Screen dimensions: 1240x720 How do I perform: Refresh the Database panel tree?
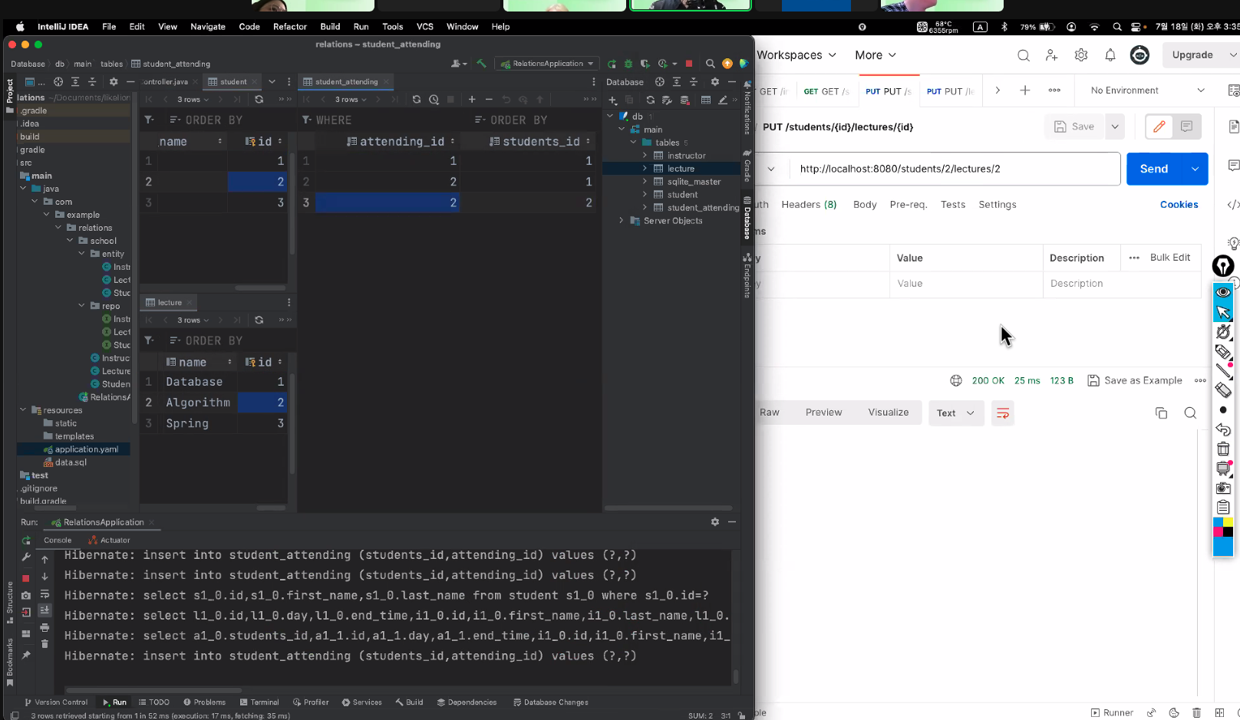click(x=650, y=100)
